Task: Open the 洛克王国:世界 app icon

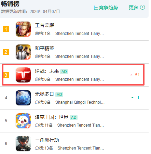Action: 23,121
